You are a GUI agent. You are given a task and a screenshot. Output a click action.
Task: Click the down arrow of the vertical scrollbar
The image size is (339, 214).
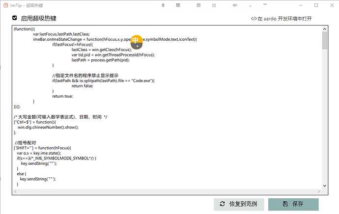point(325,186)
